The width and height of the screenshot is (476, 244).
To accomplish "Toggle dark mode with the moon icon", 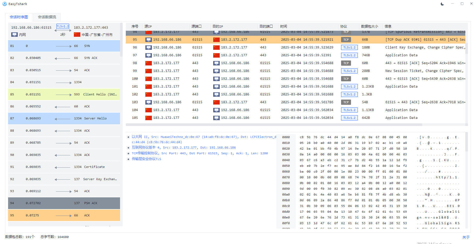I will 442,4.
